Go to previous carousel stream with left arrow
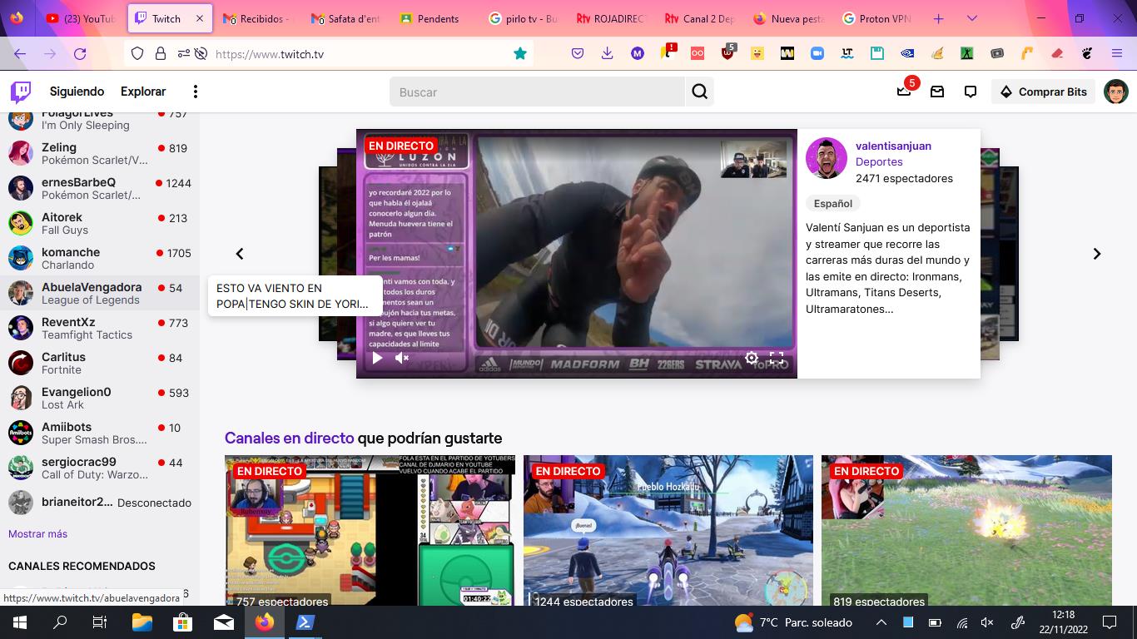Screen dimensions: 1137x639 240,254
